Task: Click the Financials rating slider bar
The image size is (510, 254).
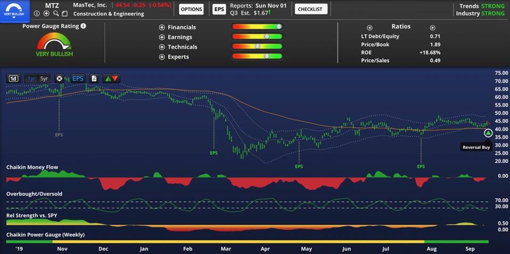Action: point(257,27)
